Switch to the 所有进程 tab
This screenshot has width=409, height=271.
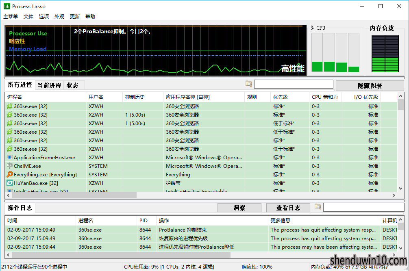pos(20,85)
